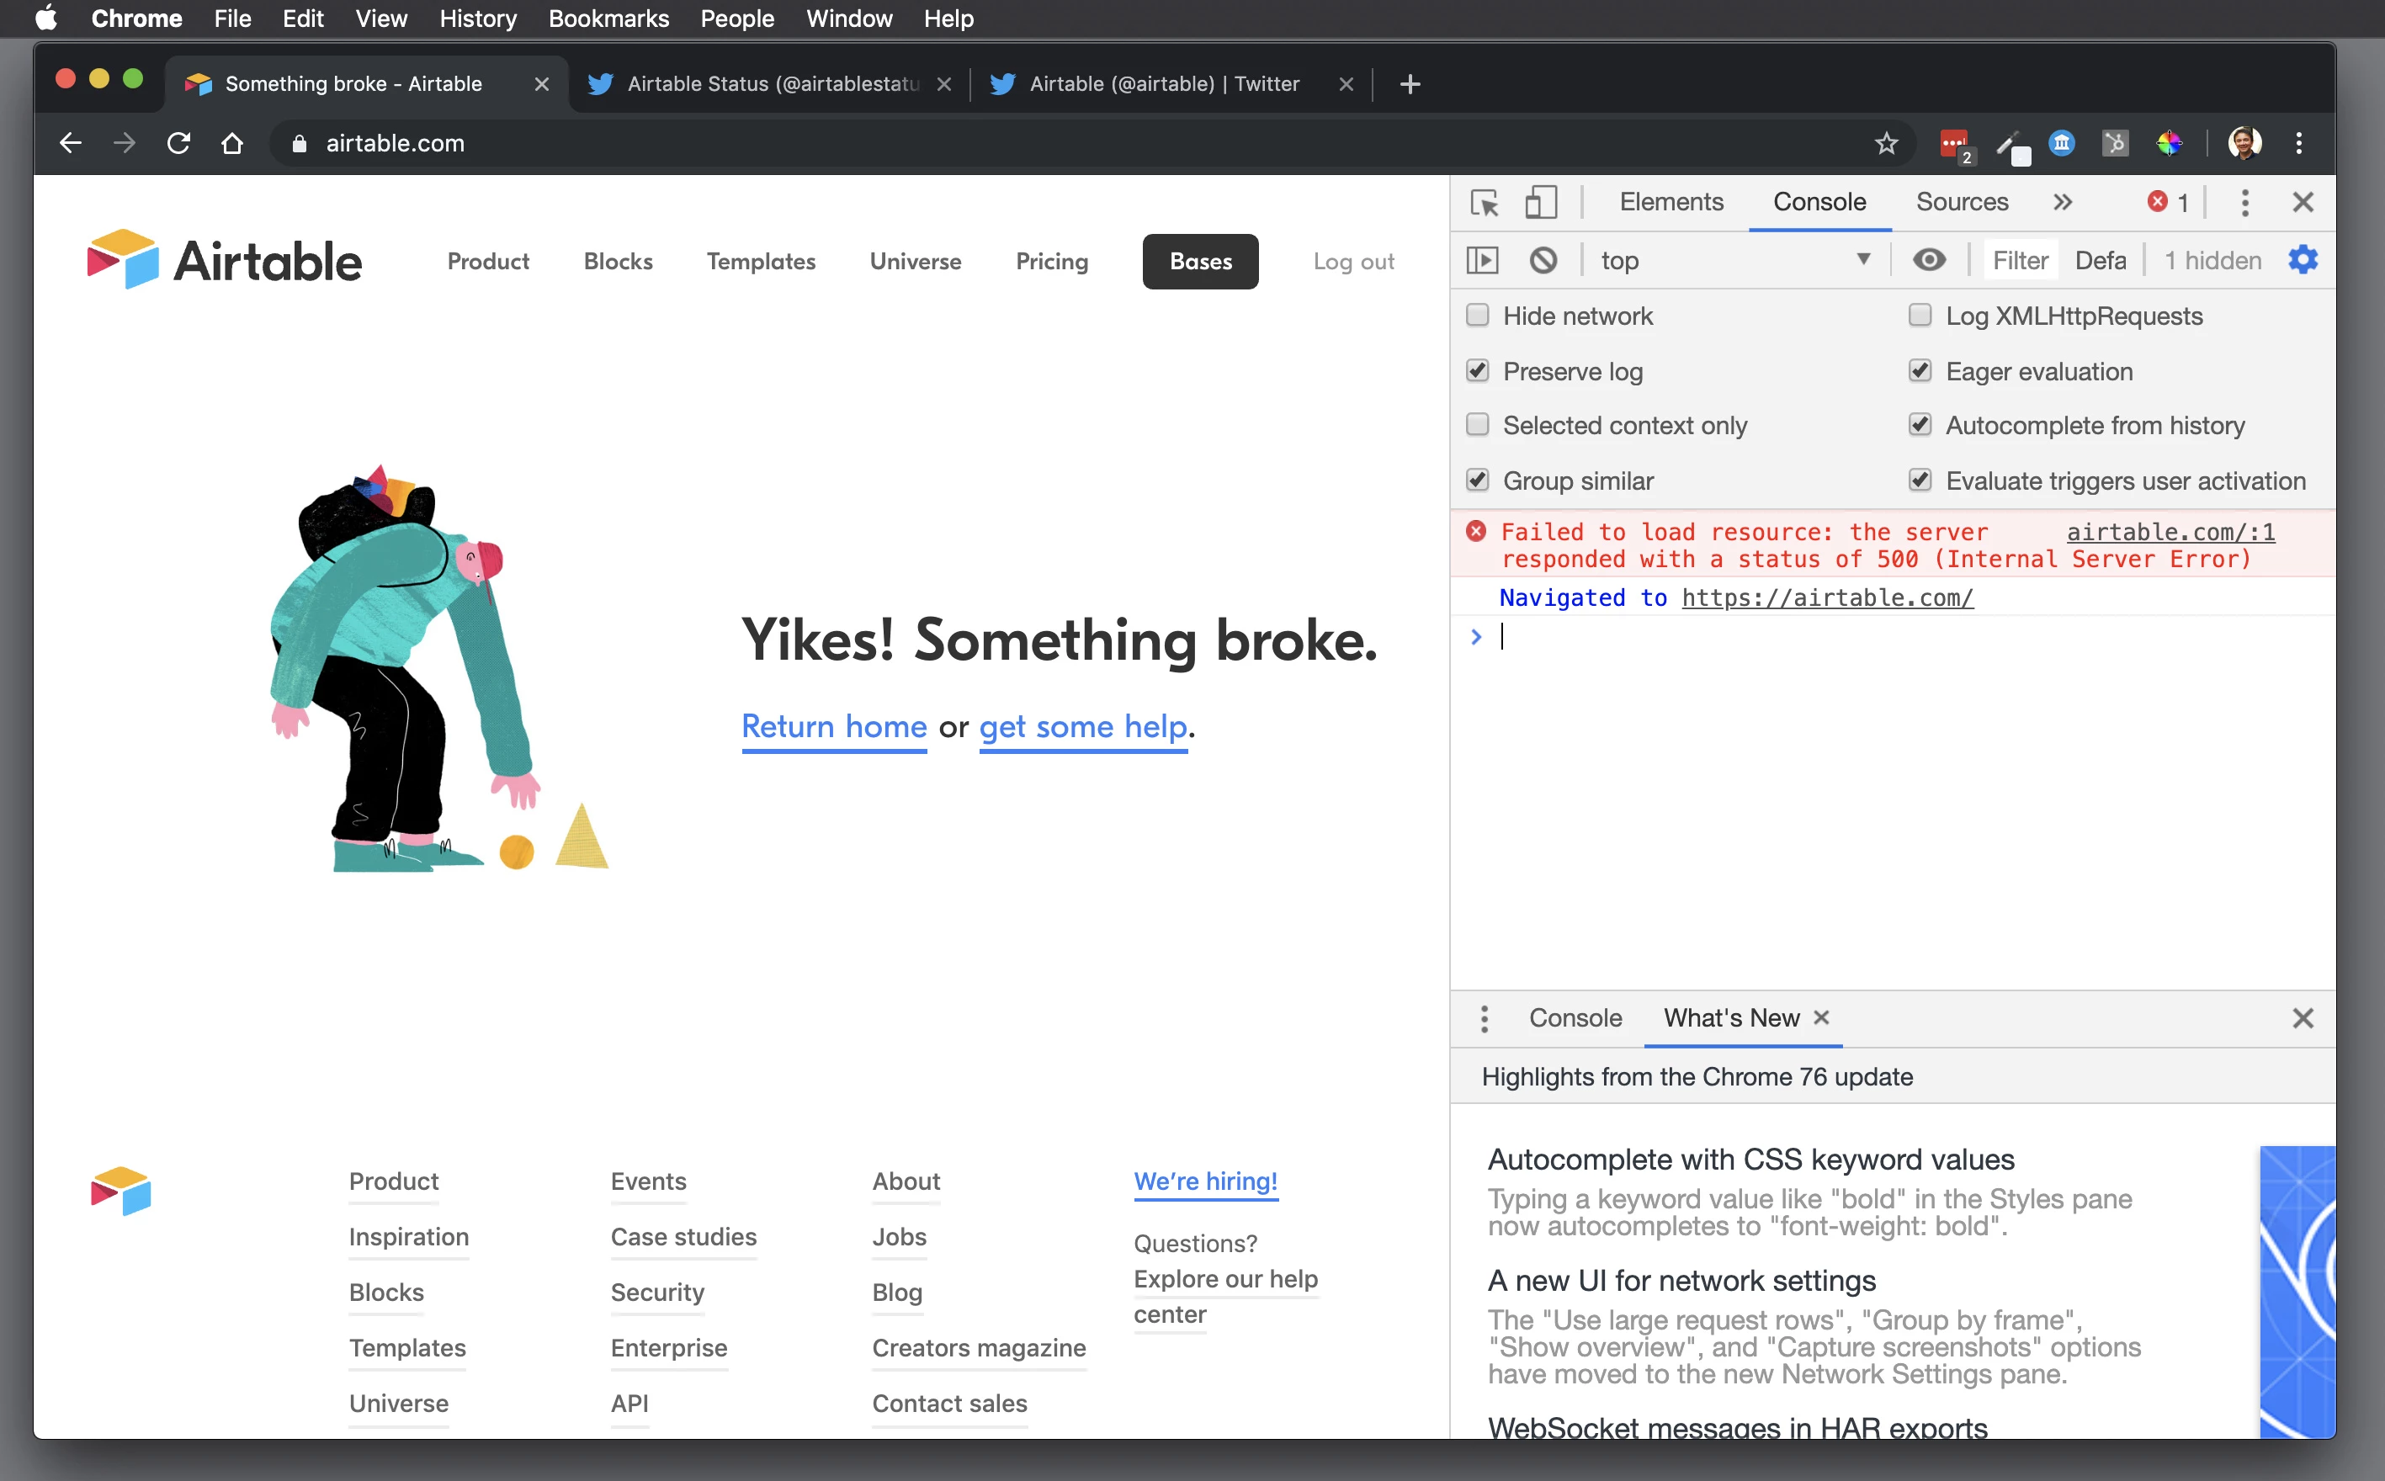2385x1481 pixels.
Task: Open the Bookmarks menu
Action: 608,19
